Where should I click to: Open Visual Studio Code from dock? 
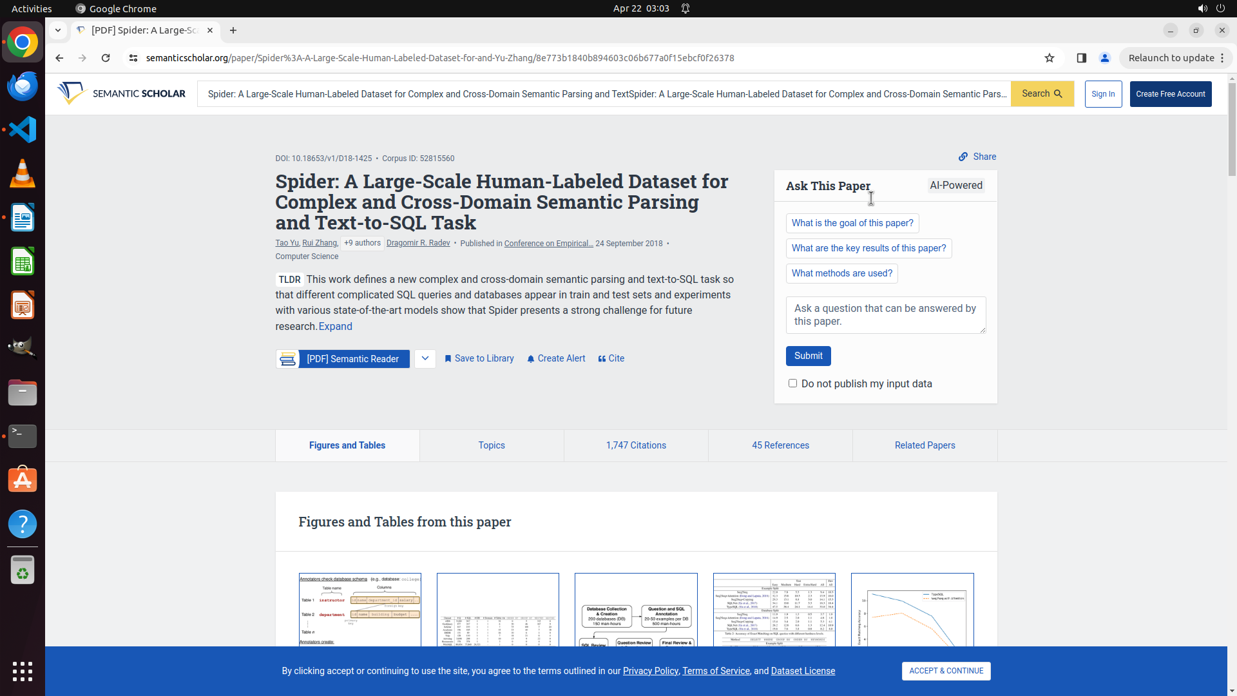click(x=23, y=130)
